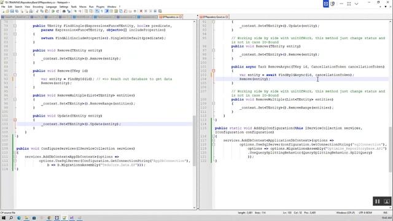Toggle Show All Characters in the toolbar

click(101, 11)
